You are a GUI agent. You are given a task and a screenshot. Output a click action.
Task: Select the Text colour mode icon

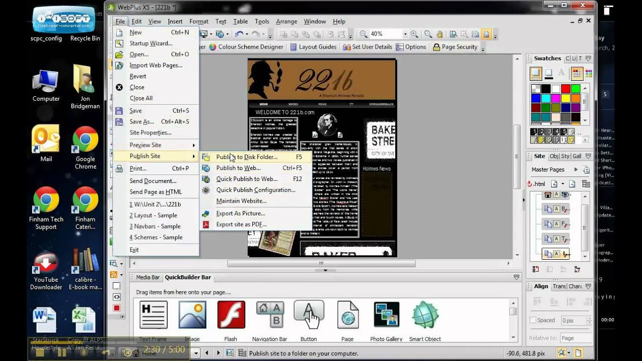point(562,74)
